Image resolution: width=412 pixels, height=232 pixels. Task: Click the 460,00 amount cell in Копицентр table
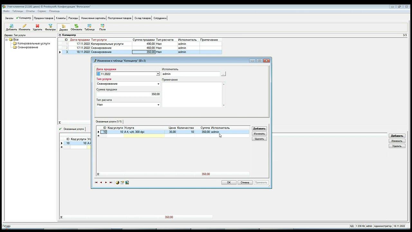(x=144, y=48)
